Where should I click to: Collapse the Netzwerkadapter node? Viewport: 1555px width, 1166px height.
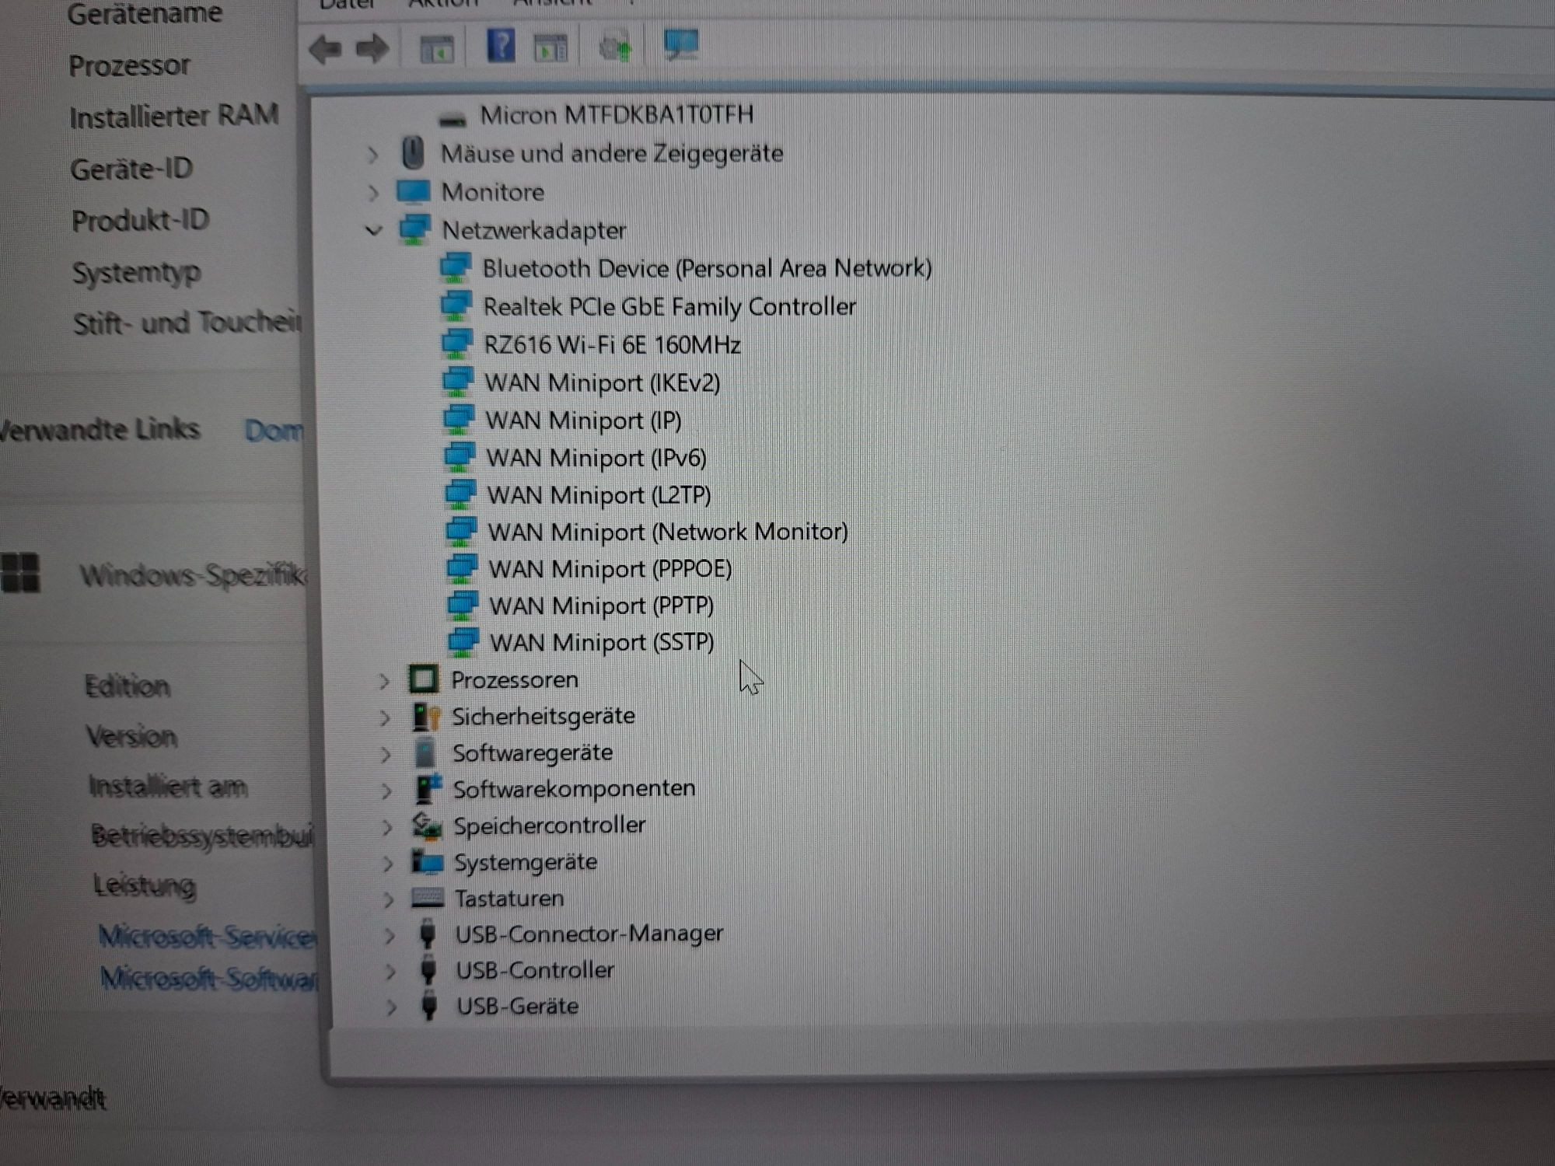point(374,231)
